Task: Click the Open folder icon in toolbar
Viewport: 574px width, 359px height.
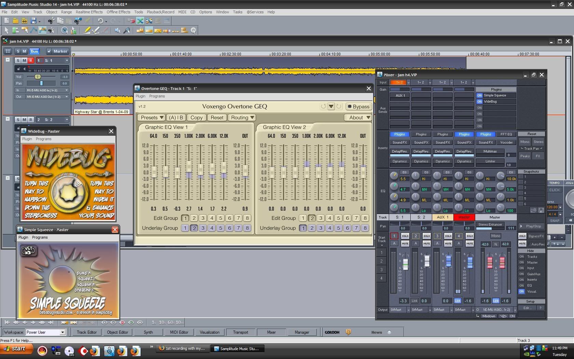Action: tap(15, 21)
